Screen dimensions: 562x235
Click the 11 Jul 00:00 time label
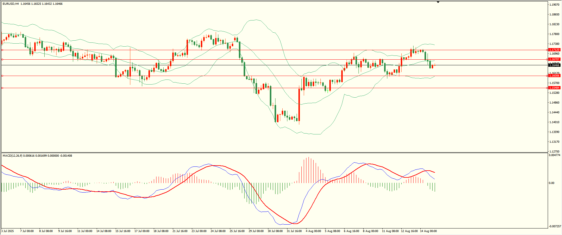(85, 231)
